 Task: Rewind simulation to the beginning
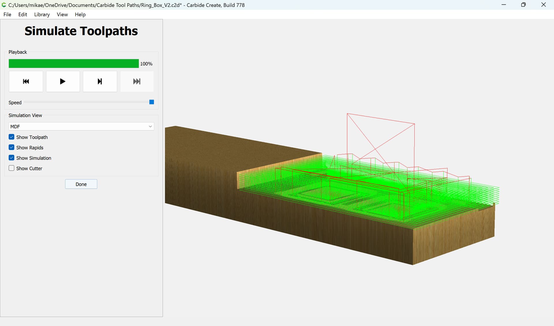26,81
